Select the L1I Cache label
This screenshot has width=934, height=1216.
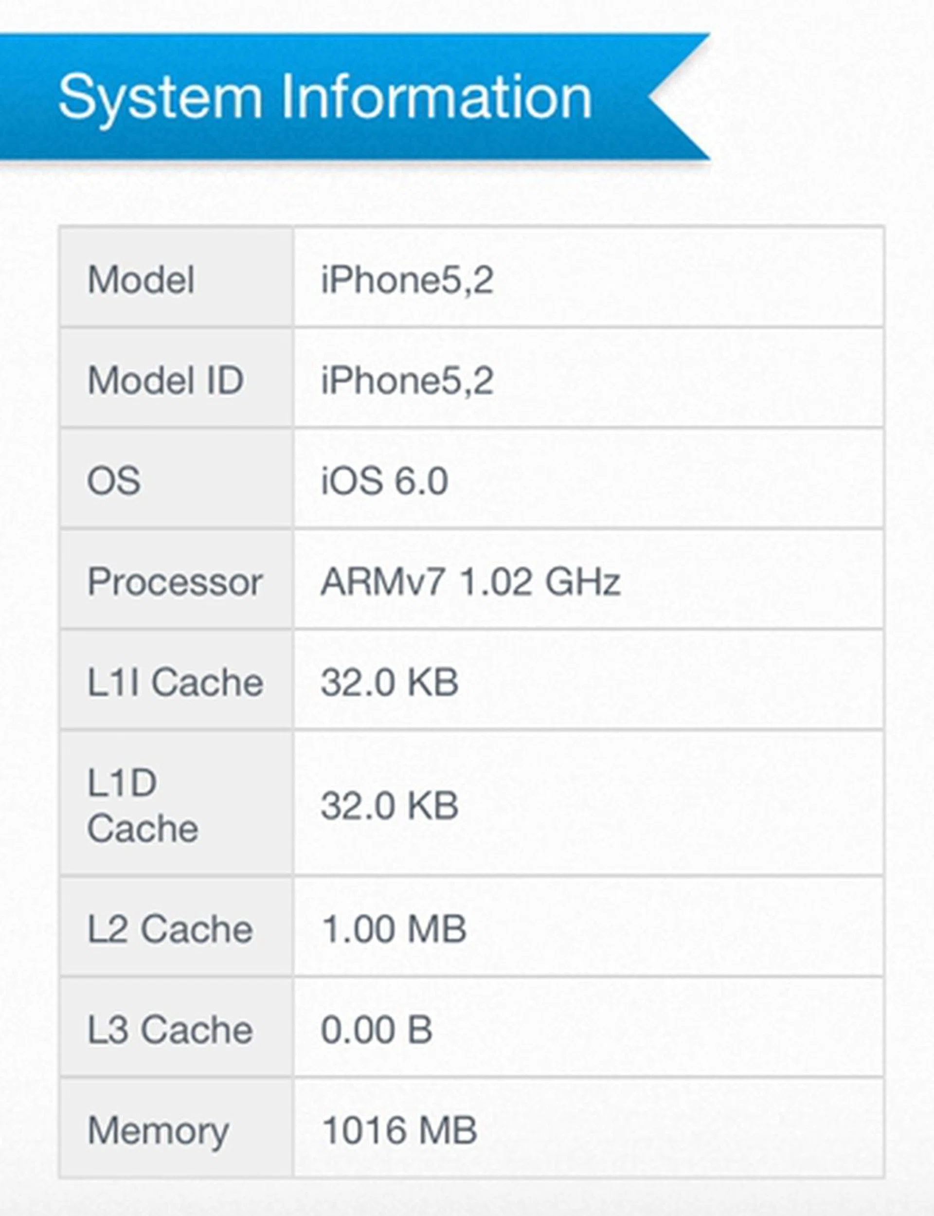(x=175, y=682)
